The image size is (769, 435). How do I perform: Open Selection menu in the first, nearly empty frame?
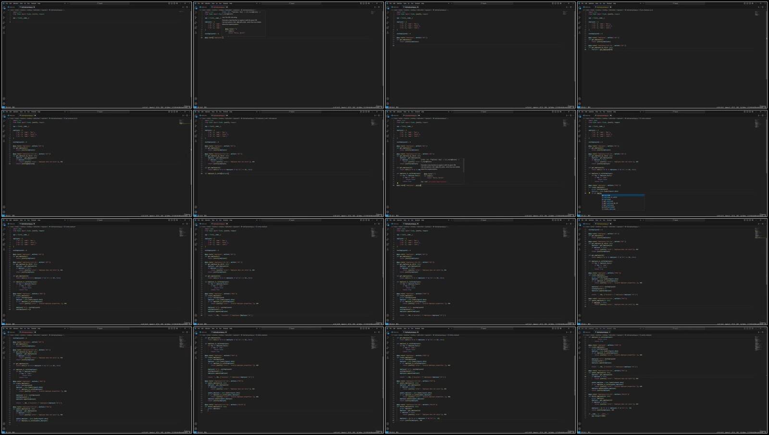tap(16, 3)
